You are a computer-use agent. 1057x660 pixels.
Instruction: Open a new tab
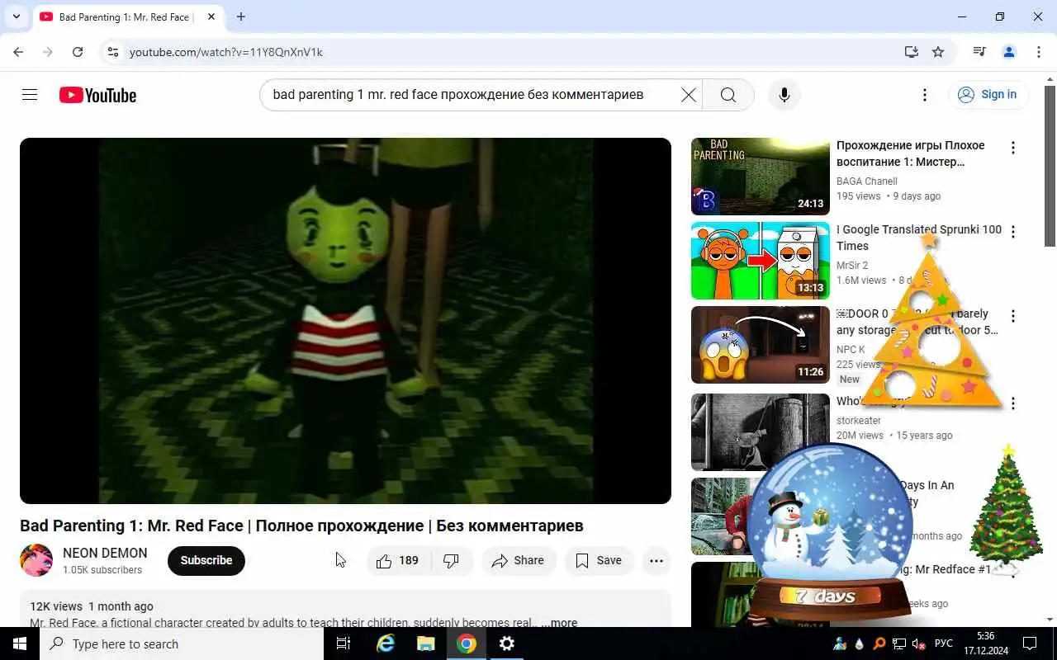[240, 16]
